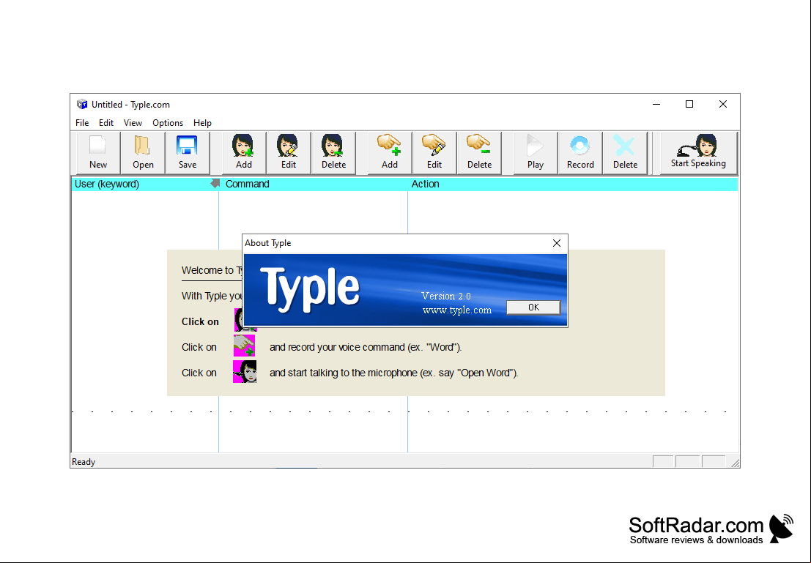Maximize the Typle.com window

click(x=689, y=105)
